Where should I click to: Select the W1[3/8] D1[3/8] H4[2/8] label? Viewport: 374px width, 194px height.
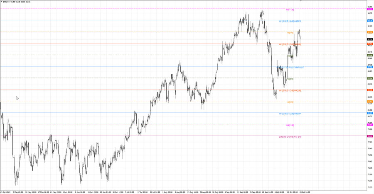coord(290,91)
